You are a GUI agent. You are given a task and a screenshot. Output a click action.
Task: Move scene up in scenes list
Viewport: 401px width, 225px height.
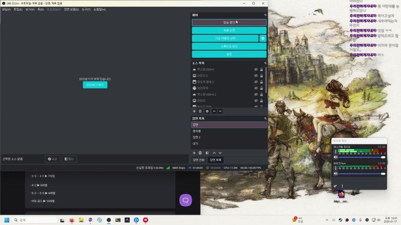point(214,153)
